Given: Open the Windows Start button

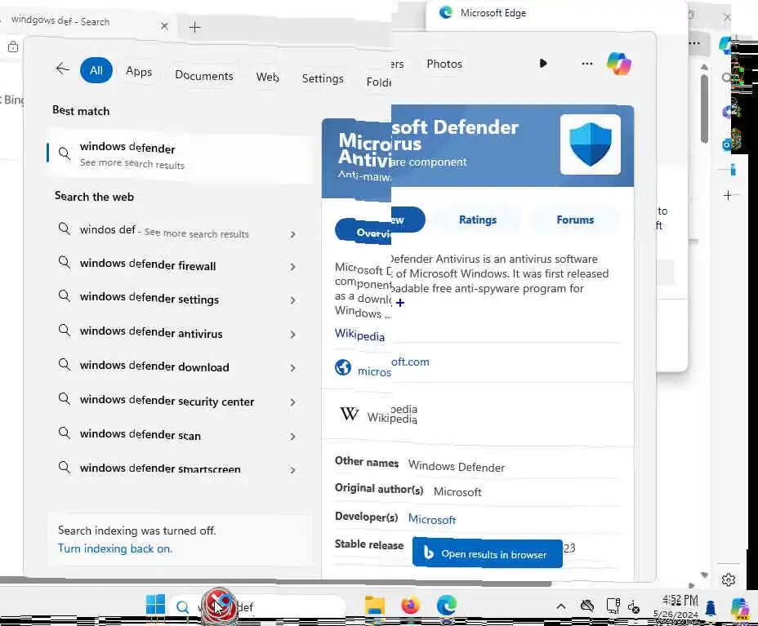Looking at the screenshot, I should tap(155, 605).
